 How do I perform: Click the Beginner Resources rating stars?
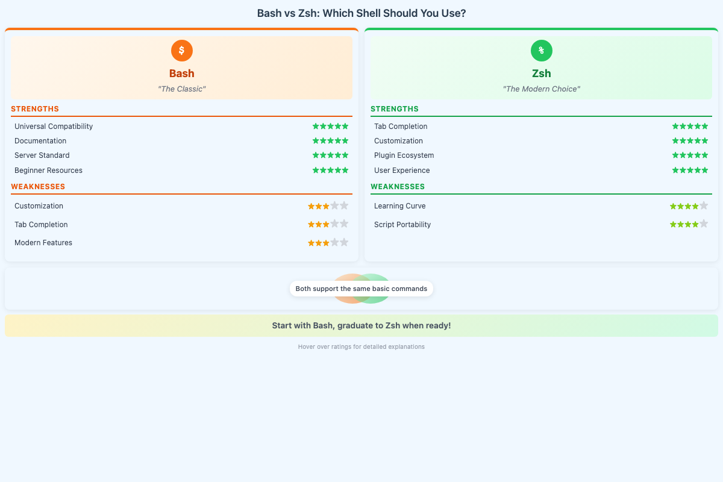point(330,170)
